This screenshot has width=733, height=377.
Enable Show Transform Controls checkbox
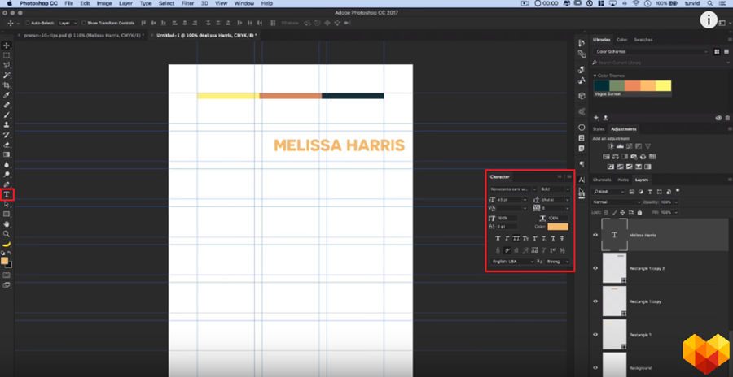tap(85, 23)
